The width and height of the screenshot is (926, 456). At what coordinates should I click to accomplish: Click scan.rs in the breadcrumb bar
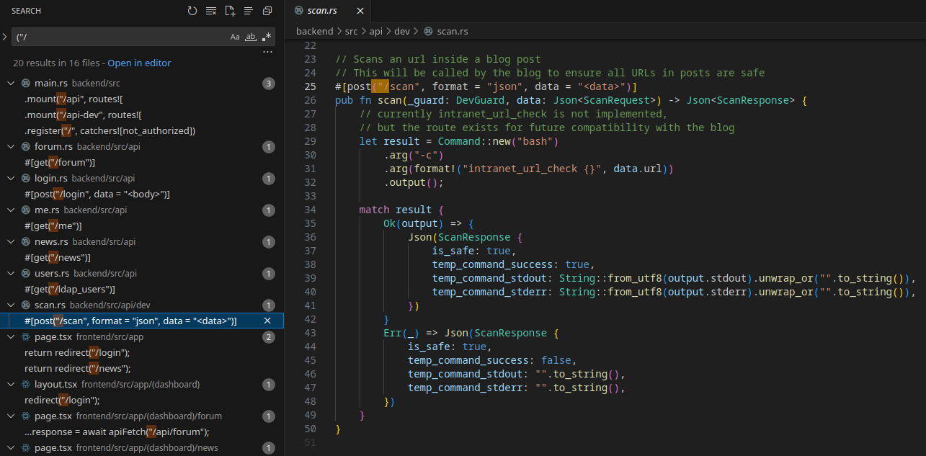click(453, 32)
